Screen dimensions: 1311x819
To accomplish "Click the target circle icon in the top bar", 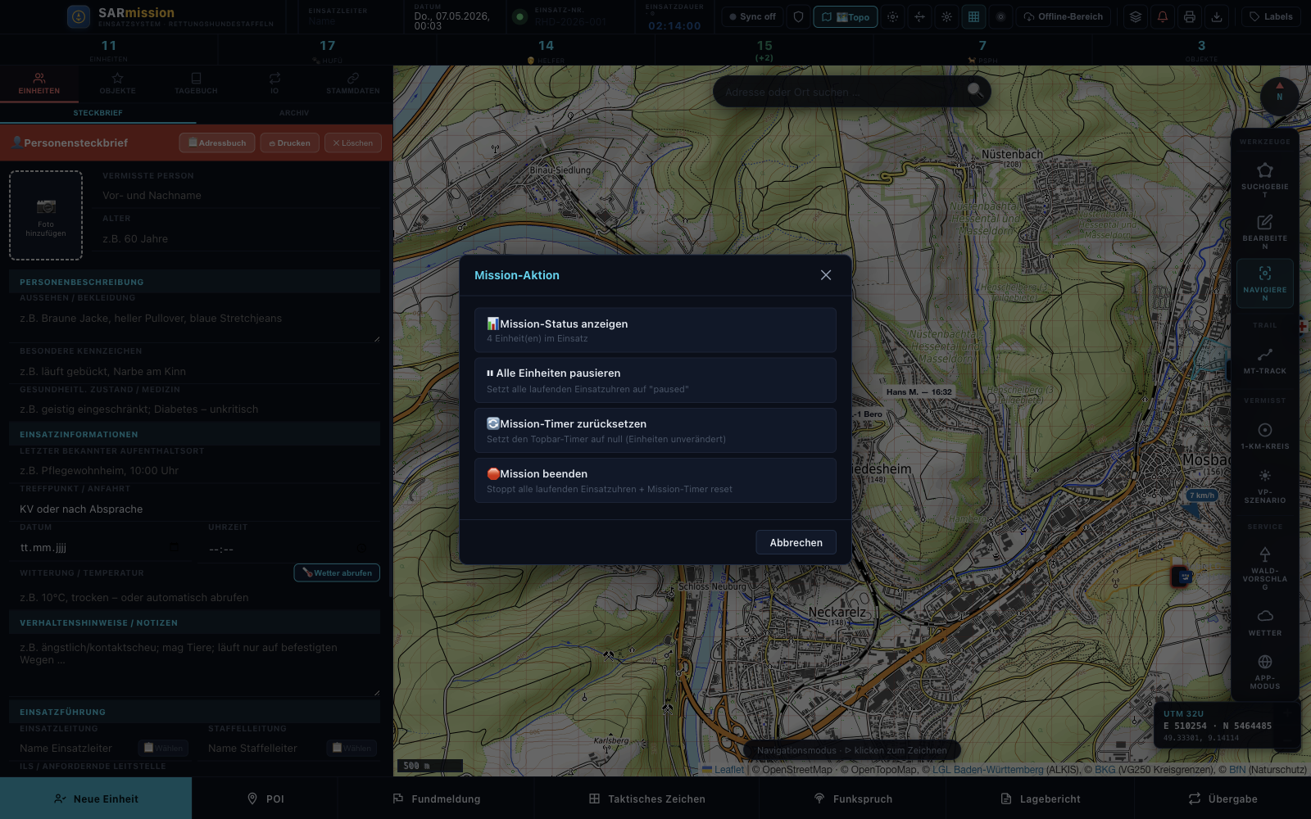I will pyautogui.click(x=1000, y=16).
